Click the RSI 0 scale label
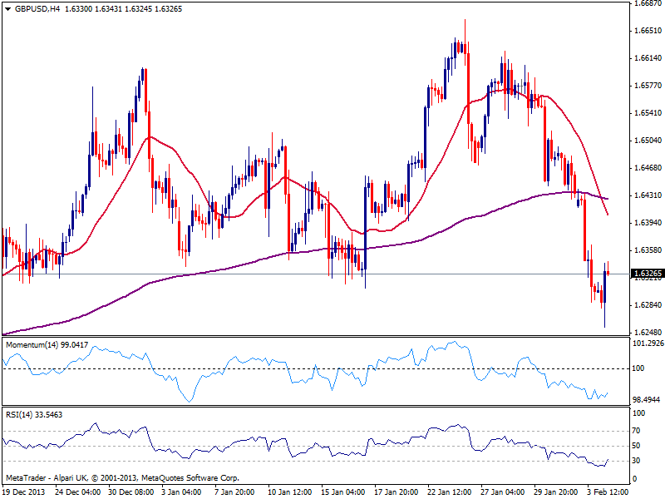This screenshot has height=499, width=665. pyautogui.click(x=634, y=479)
